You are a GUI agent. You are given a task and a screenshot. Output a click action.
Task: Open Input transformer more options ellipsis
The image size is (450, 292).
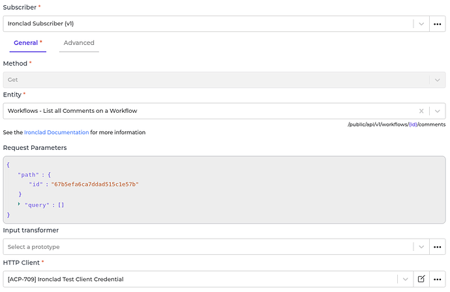coord(437,246)
